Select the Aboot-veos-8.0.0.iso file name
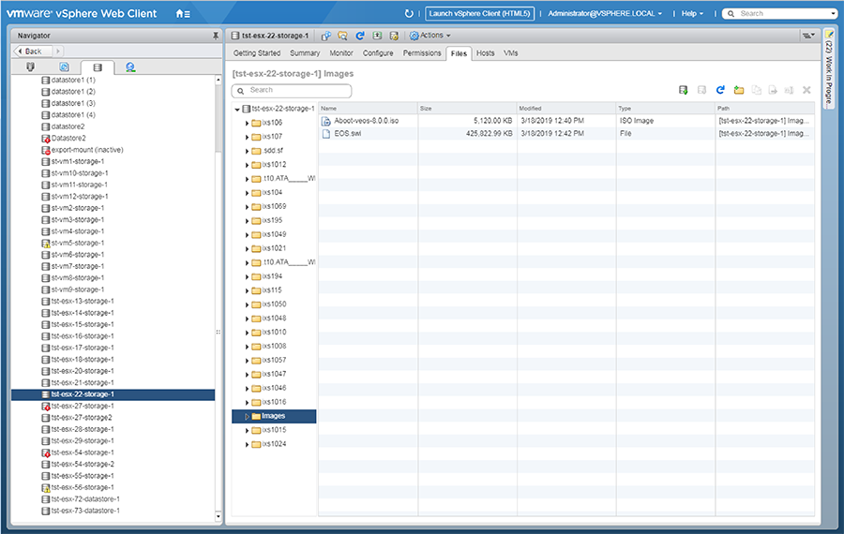This screenshot has height=534, width=844. coord(367,121)
